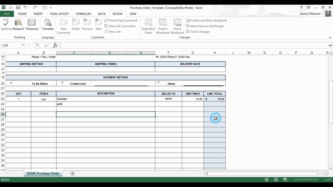Screen dimensions: 333x187
Task: Switch to the FORMULAS tab
Action: pyautogui.click(x=83, y=14)
